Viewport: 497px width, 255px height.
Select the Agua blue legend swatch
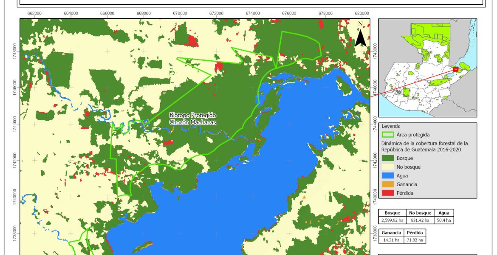[x=389, y=176]
